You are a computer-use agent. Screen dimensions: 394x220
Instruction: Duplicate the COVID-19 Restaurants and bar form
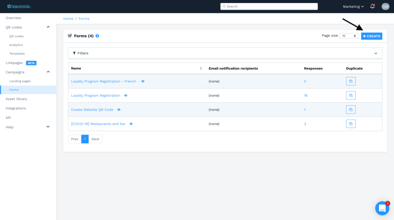(351, 124)
